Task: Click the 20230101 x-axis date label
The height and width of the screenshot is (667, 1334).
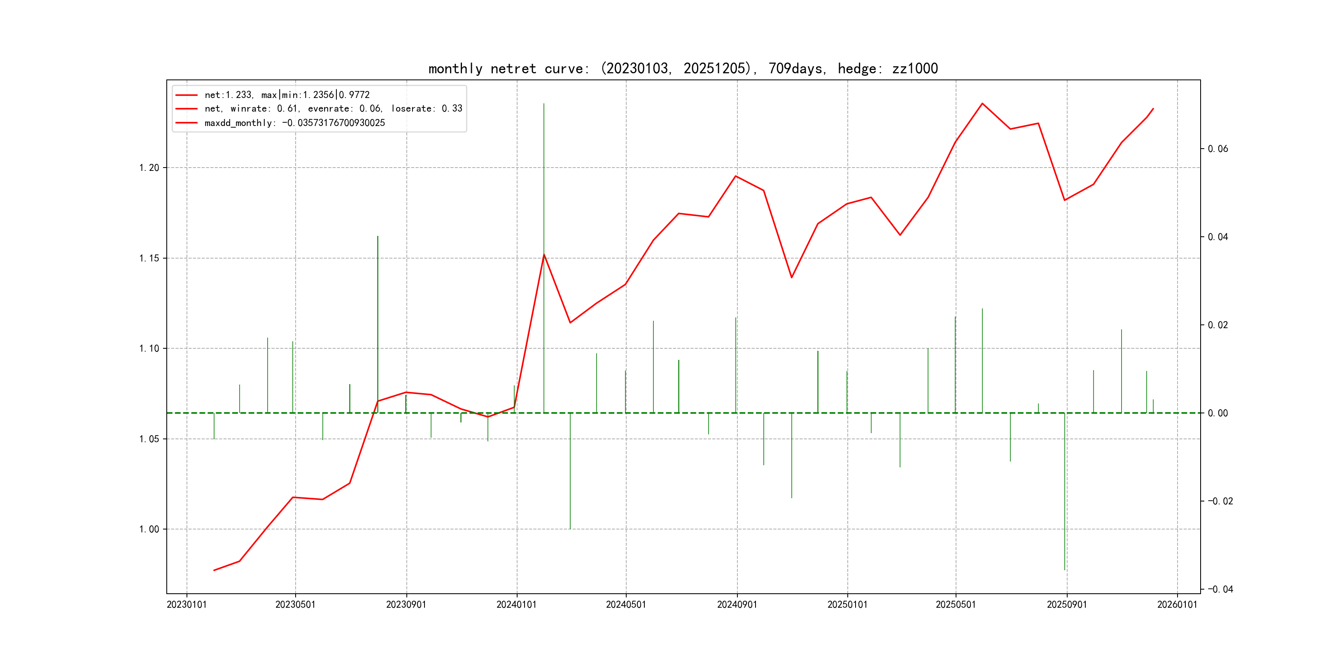Action: coord(187,605)
